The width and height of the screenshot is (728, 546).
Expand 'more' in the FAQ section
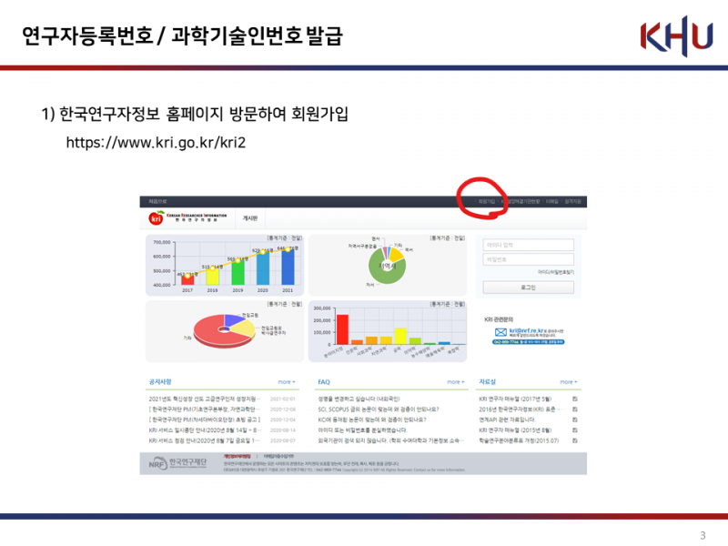tap(454, 382)
